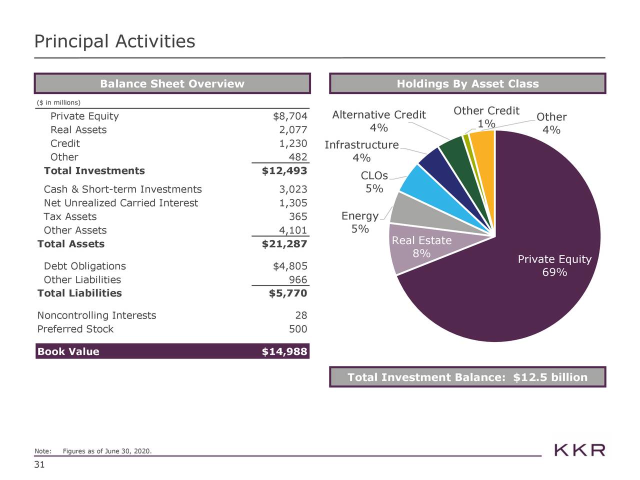Screen dimensions: 640x480
Task: Click the Other value 482
Action: coord(298,157)
